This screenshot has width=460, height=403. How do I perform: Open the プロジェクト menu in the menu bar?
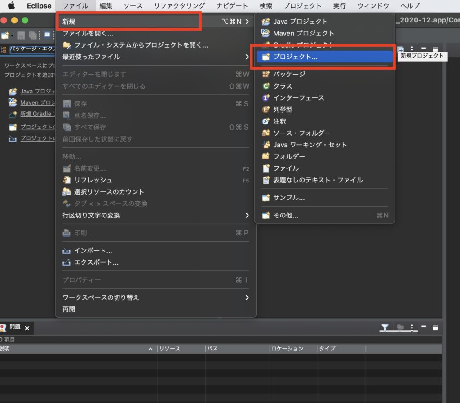(x=302, y=5)
